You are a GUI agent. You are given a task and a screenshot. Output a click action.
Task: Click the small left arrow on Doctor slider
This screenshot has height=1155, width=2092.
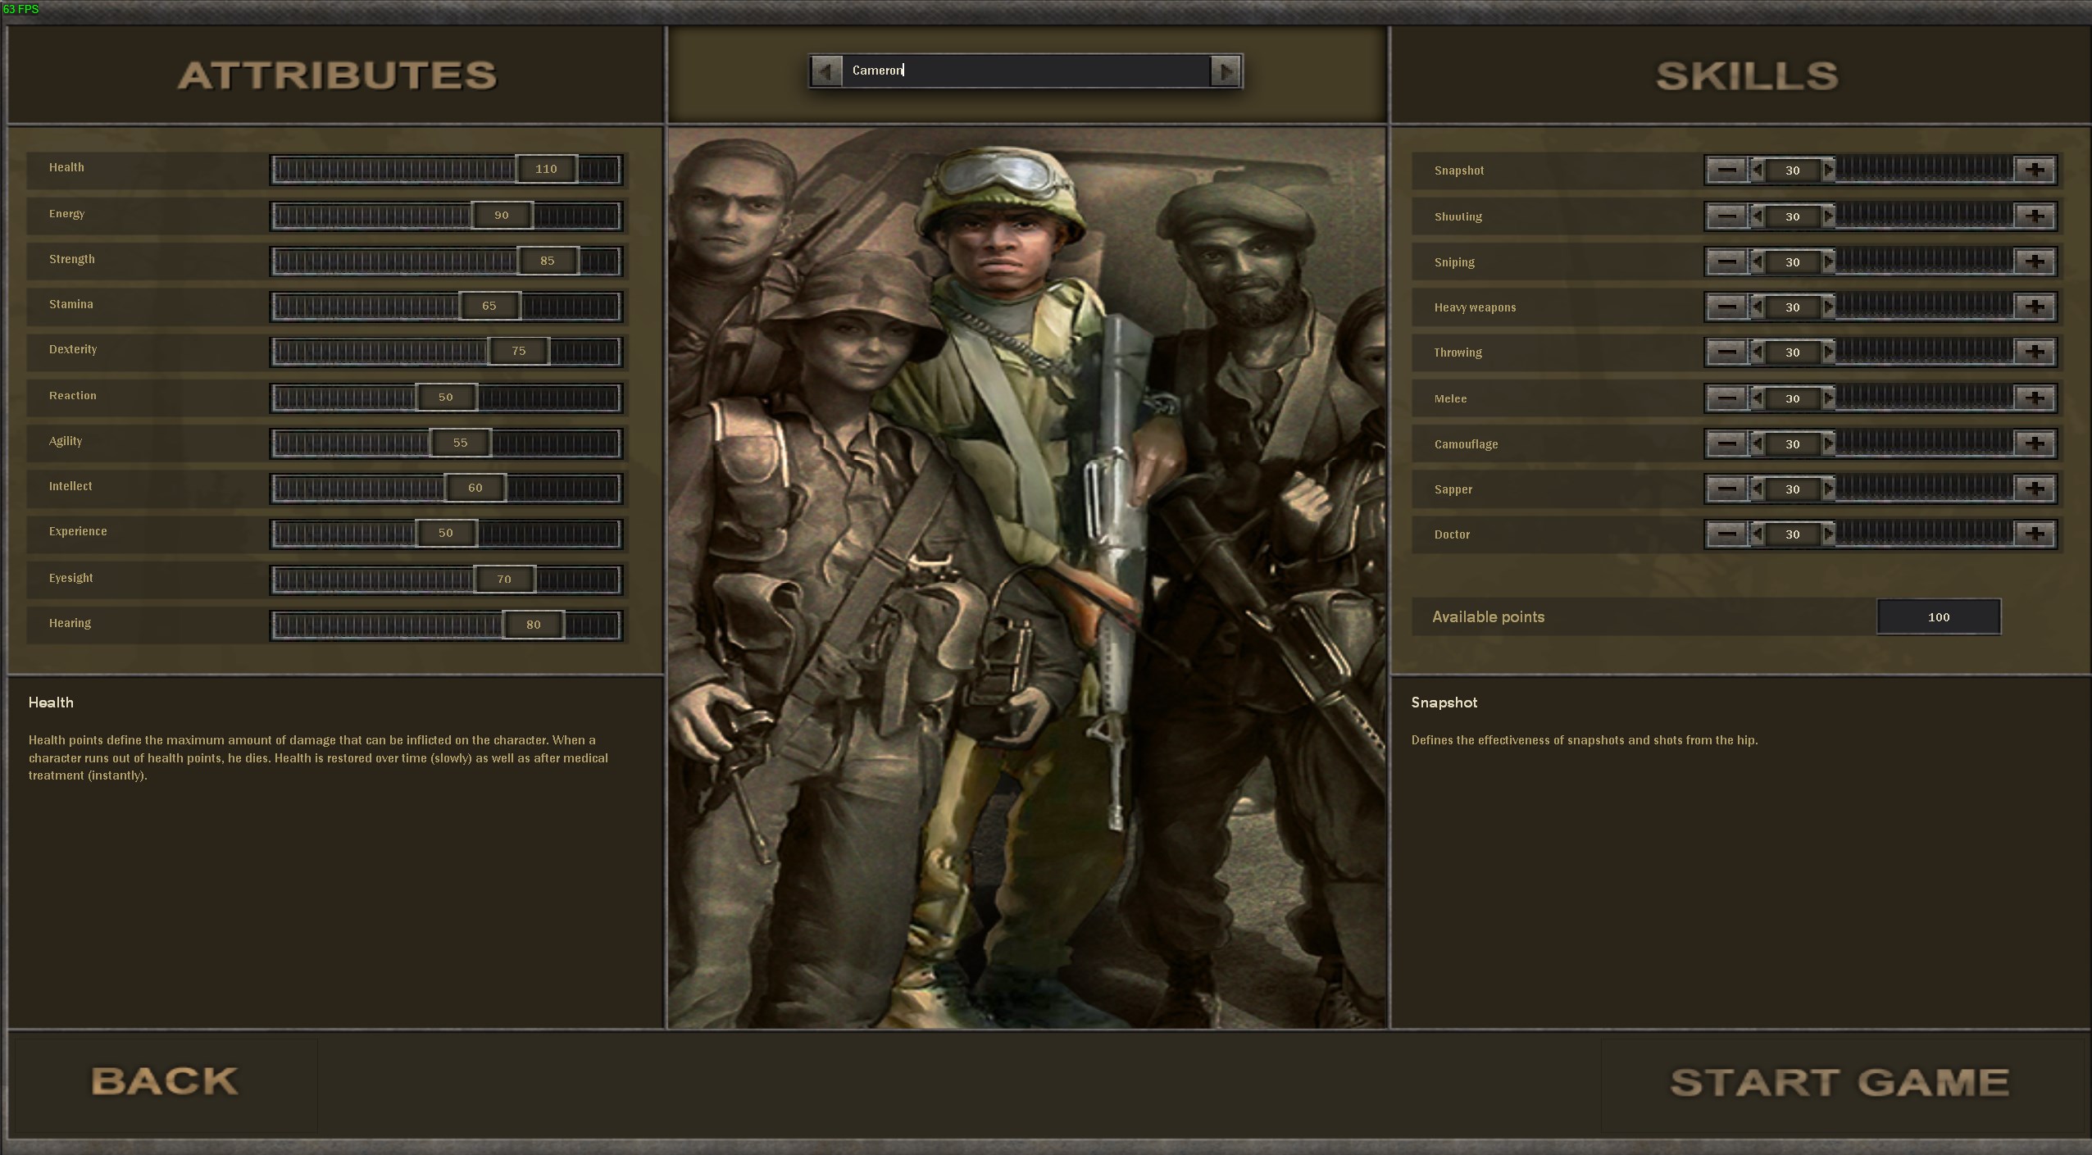point(1758,534)
